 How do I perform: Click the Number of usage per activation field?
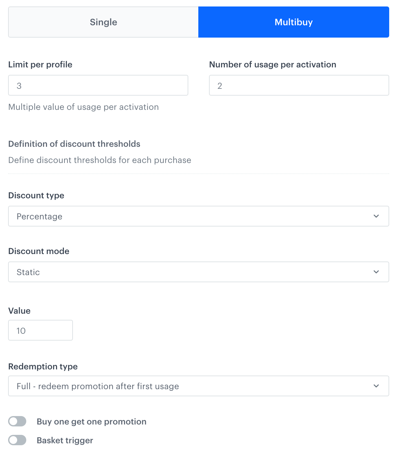299,85
